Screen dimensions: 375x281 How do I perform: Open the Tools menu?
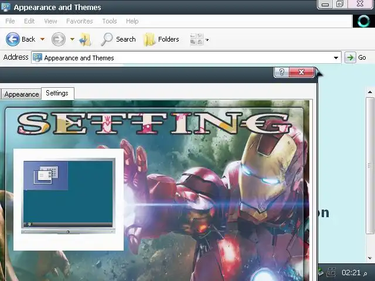(110, 21)
